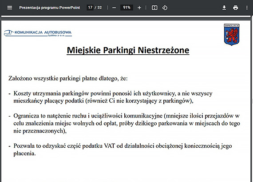This screenshot has width=253, height=182.
Task: Click the Świnoujście coat of arms emblem
Action: pos(232,35)
